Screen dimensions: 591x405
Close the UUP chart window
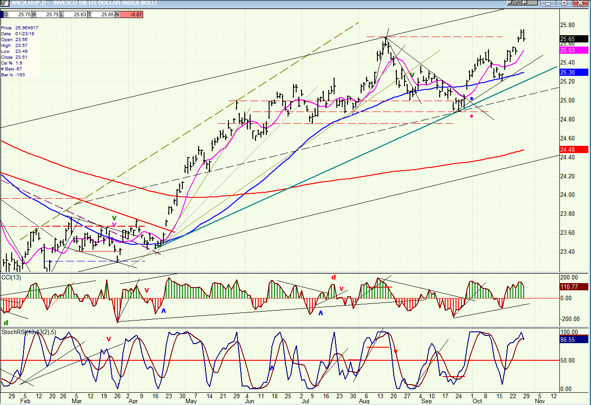click(580, 3)
